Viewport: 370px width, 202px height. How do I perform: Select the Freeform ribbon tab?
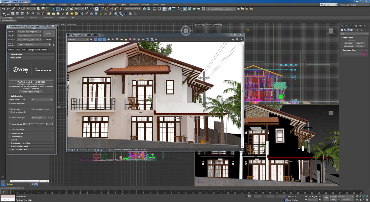(x=20, y=18)
